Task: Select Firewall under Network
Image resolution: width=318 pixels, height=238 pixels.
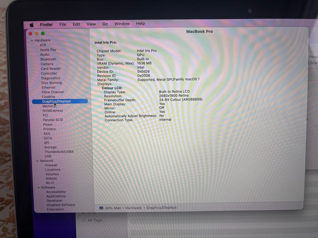Action: [x=51, y=165]
